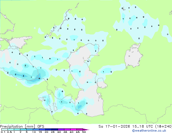Click the '25' legend scale label
Screen dimensions: 172x133
pyautogui.click(x=53, y=132)
